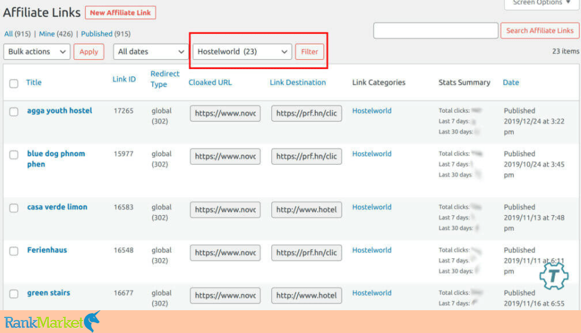The height and width of the screenshot is (333, 581).
Task: Open the All dates dropdown
Action: click(x=150, y=52)
